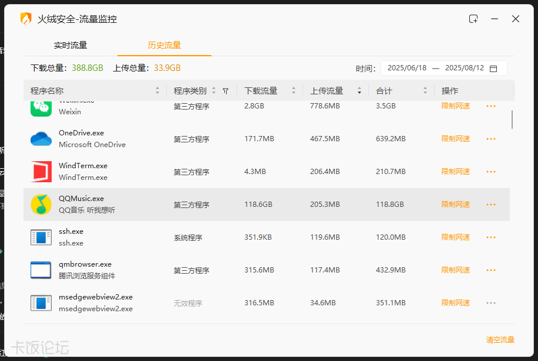Click the vertical scrollbar thumb
This screenshot has width=538, height=361.
(x=512, y=119)
